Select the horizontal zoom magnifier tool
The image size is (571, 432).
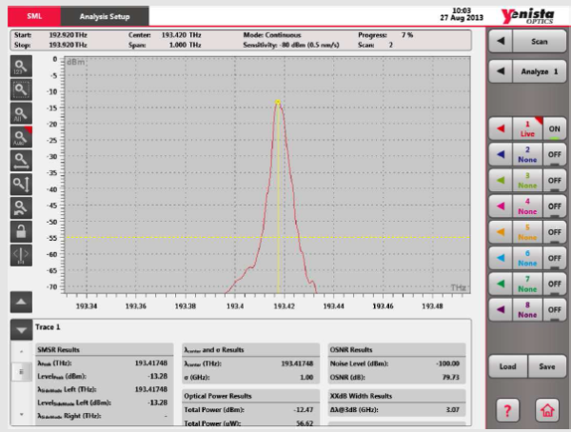tap(21, 160)
